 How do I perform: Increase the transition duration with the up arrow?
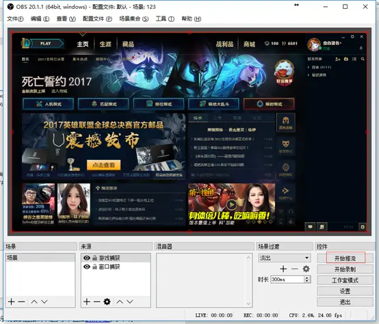(x=307, y=278)
